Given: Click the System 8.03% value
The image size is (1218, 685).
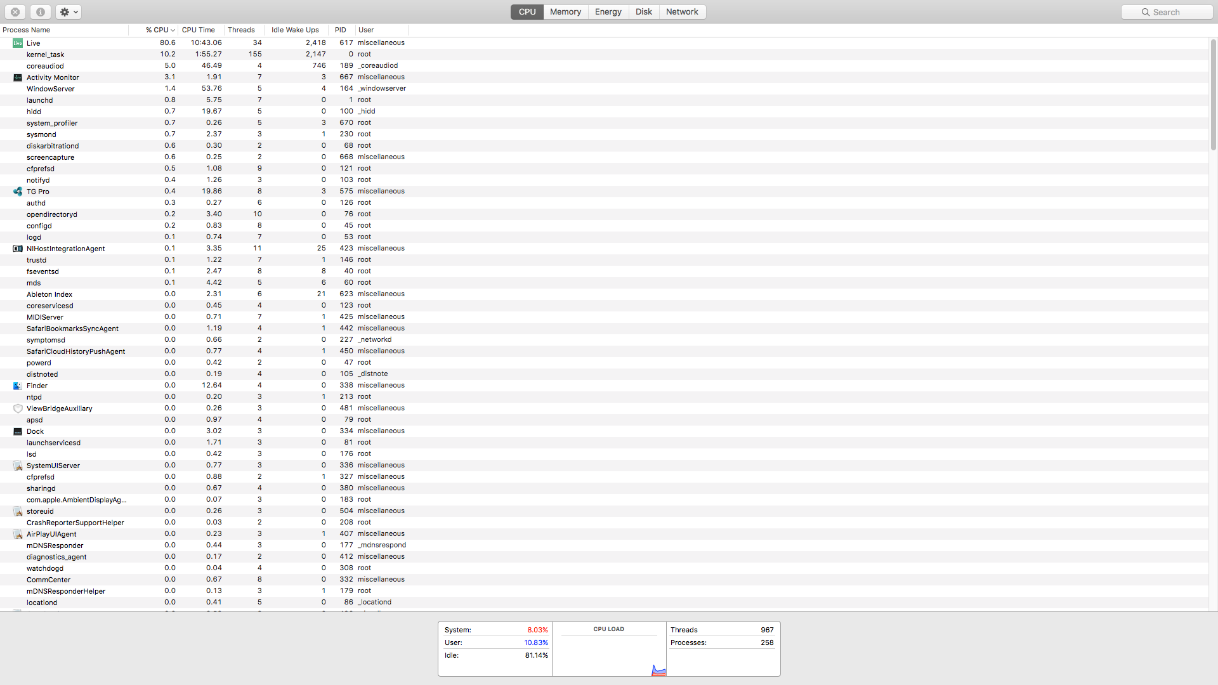Looking at the screenshot, I should (537, 630).
